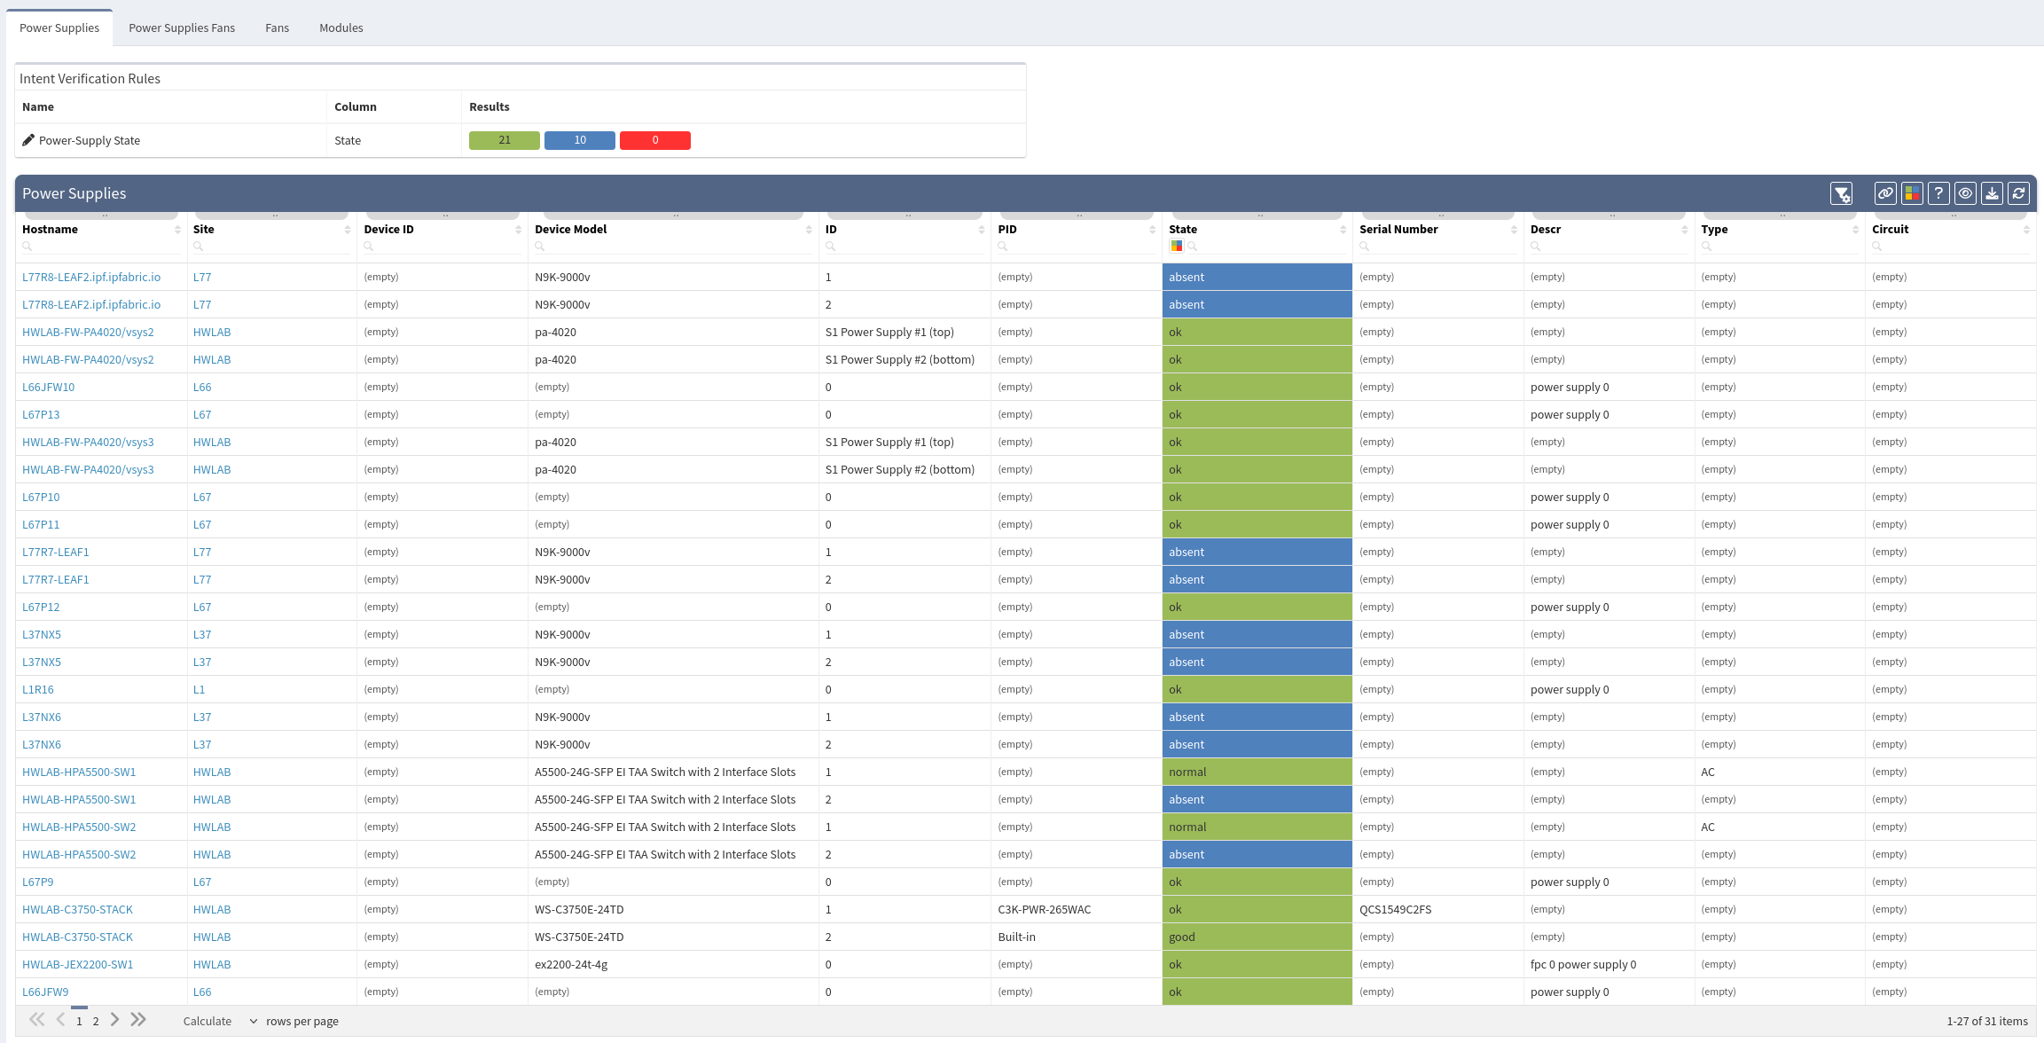Sort by the Descr column arrows
Image resolution: width=2044 pixels, height=1043 pixels.
[1684, 230]
